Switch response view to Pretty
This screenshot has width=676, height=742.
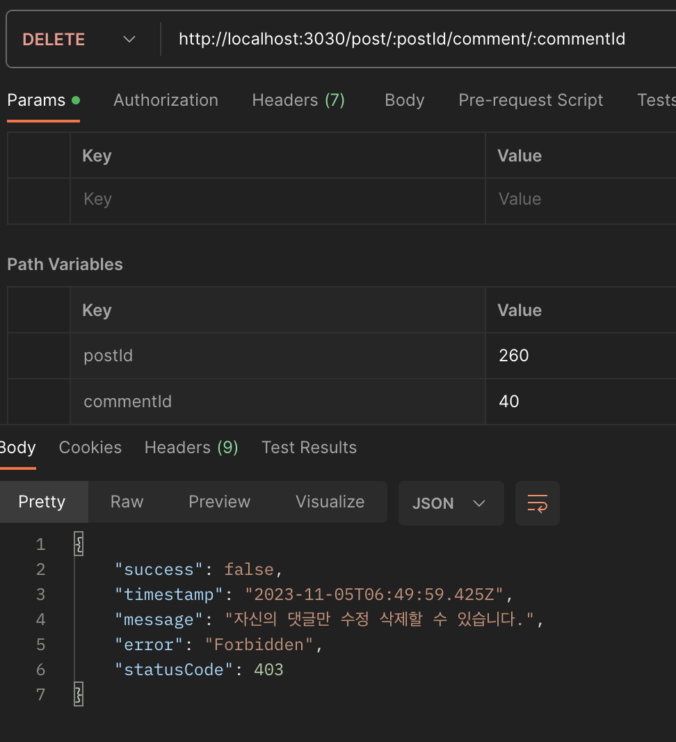point(42,502)
